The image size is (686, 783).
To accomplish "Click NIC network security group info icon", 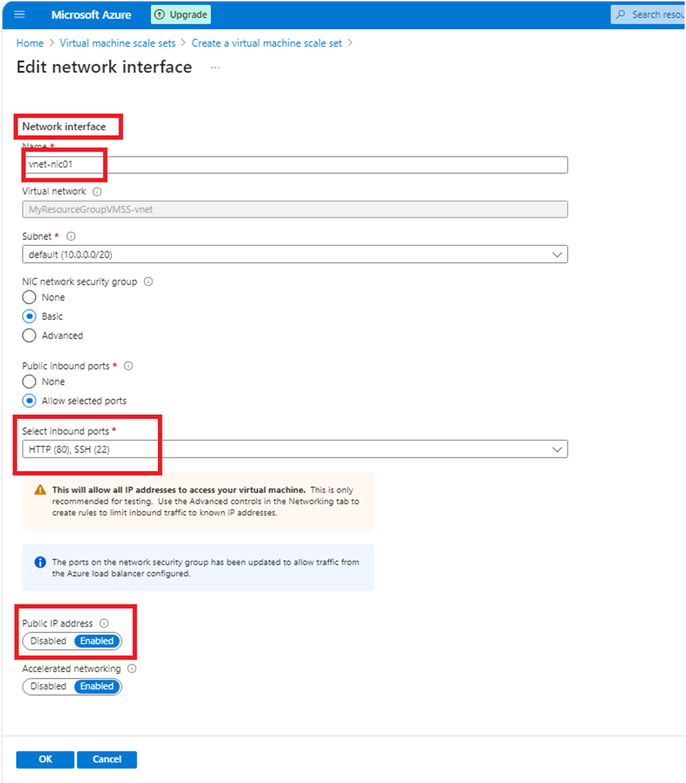I will [148, 281].
